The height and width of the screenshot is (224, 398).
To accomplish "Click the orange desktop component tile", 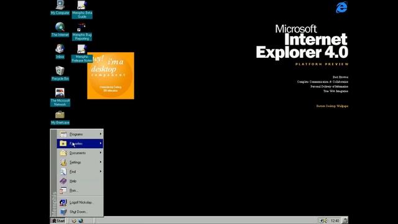I will tap(111, 76).
